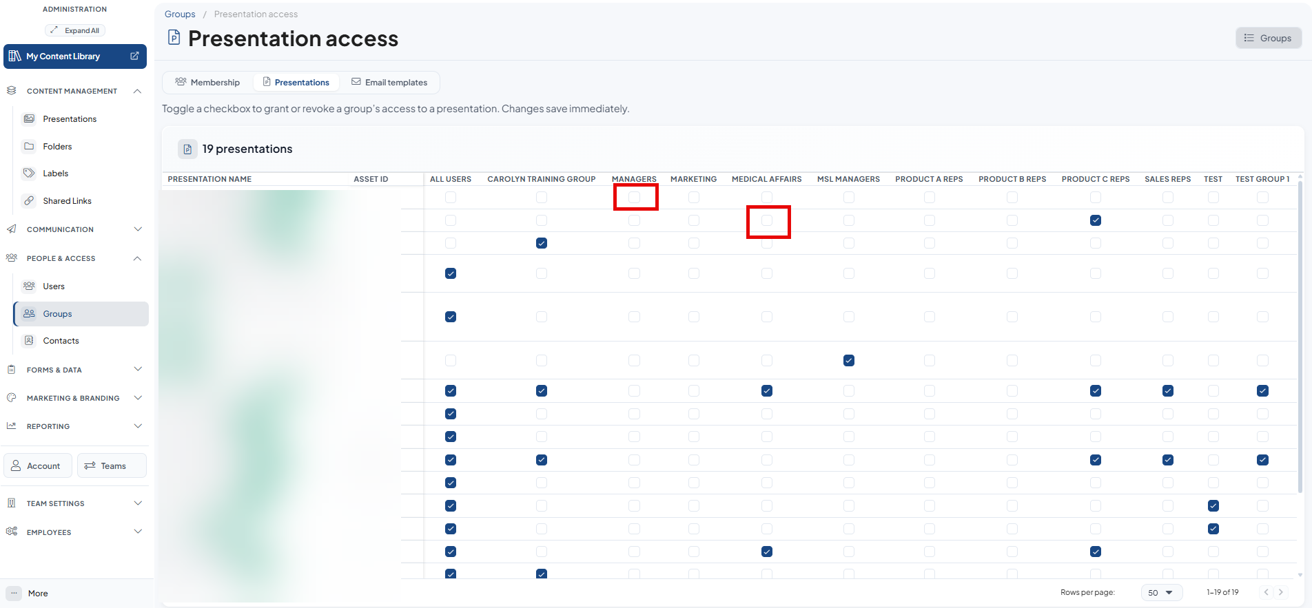This screenshot has height=608, width=1312.
Task: Switch to the Email templates tab
Action: 389,82
